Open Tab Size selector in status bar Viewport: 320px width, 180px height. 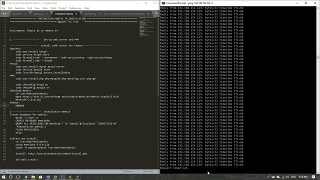click(128, 171)
